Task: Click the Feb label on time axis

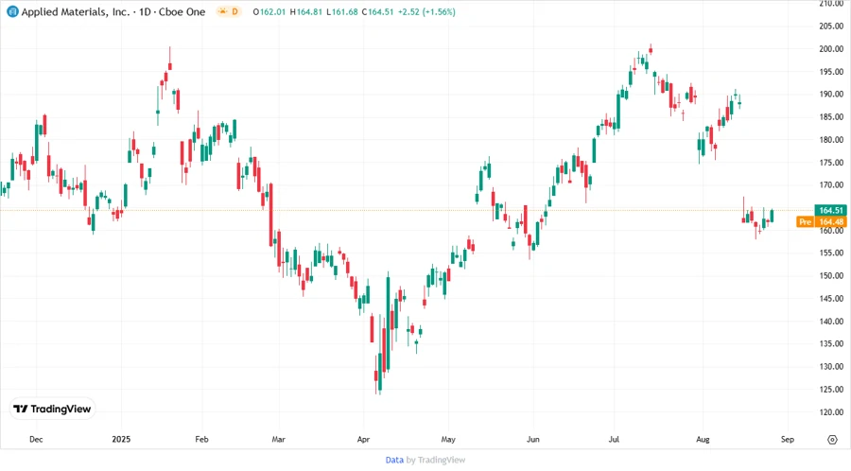Action: [201, 439]
